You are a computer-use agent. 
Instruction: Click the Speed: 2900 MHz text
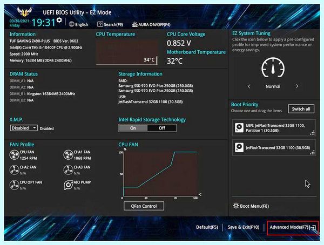pos(24,54)
